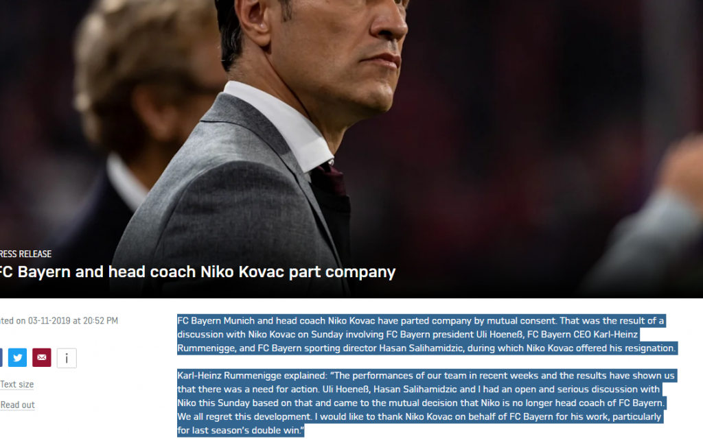
Task: Click the headline 'FC Bayern and head coach Niko Kovac part company'
Action: (x=197, y=272)
